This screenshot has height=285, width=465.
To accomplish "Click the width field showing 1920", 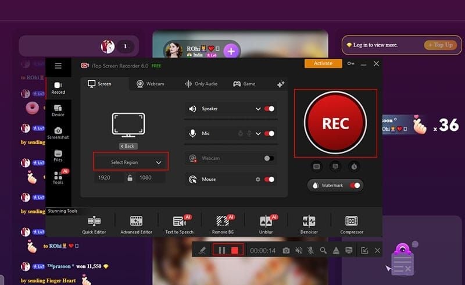I will (x=109, y=177).
